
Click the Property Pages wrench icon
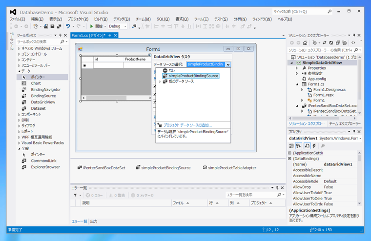[x=323, y=146]
